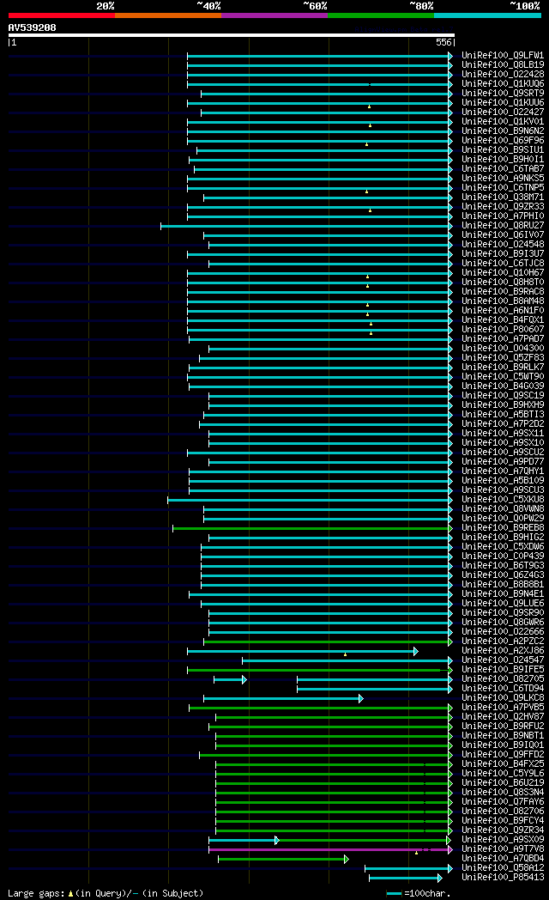Select the UniRef100_A7PHI0 label
The image size is (549, 900).
tap(503, 216)
